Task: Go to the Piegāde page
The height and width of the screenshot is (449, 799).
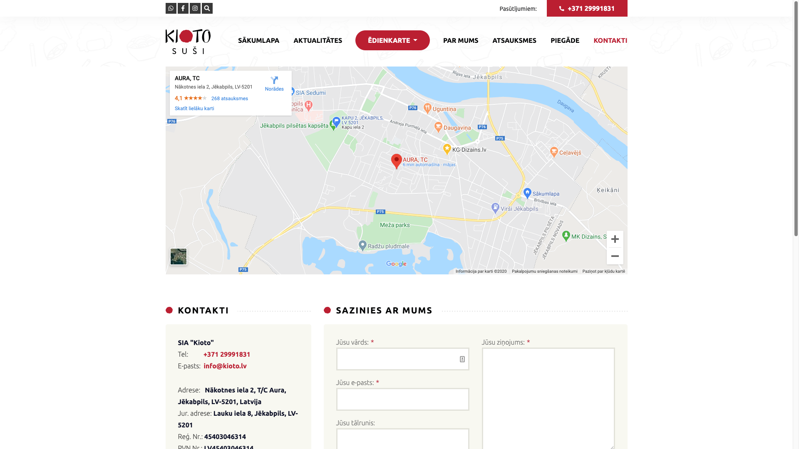Action: tap(565, 40)
